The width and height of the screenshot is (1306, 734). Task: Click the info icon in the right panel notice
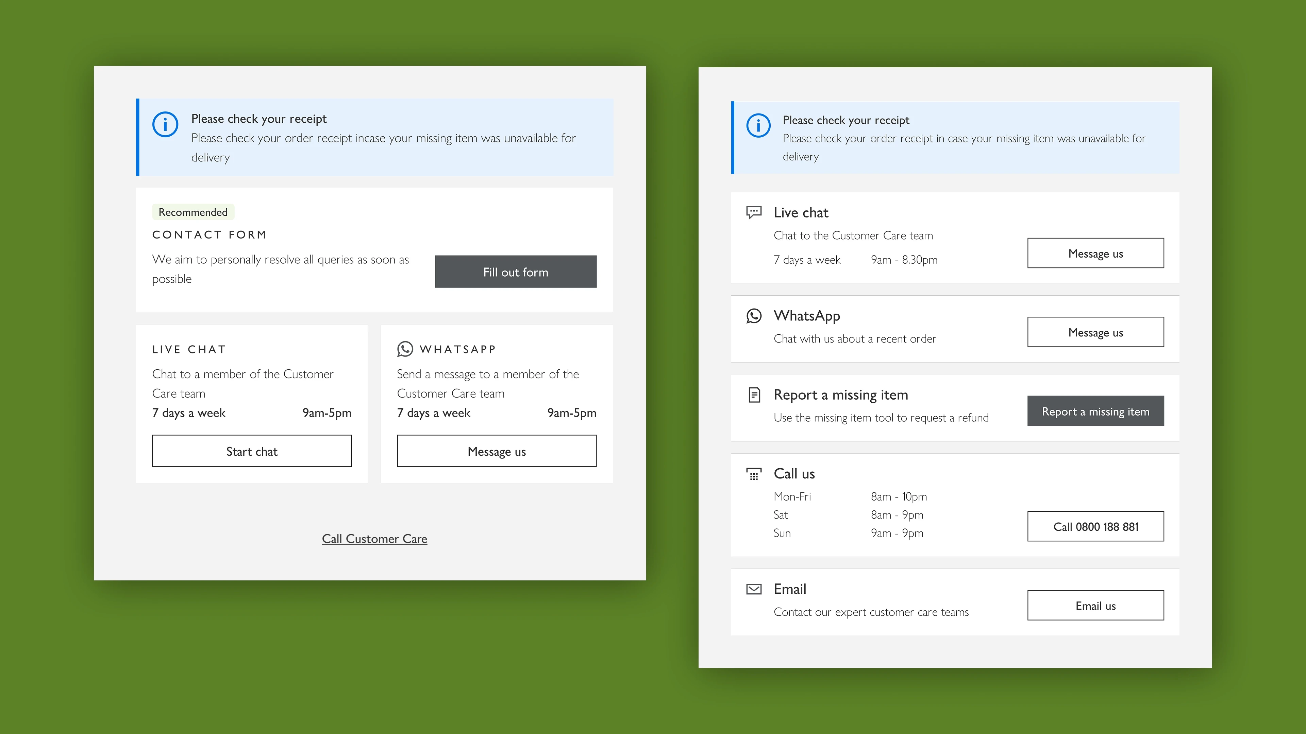[758, 125]
